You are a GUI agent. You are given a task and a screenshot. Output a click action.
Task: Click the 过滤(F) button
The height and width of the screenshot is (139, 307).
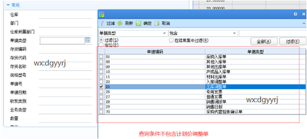[293, 41]
